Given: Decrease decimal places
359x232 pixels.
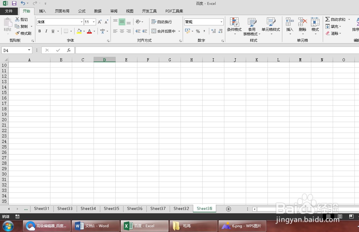Looking at the screenshot, I should pyautogui.click(x=220, y=31).
